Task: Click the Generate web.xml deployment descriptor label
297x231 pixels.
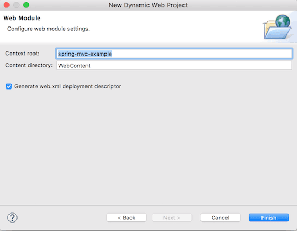Action: (68, 86)
